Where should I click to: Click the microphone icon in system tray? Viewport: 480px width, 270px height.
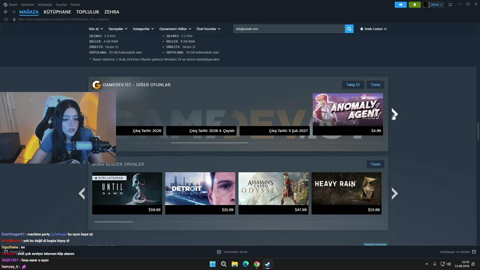point(435,264)
